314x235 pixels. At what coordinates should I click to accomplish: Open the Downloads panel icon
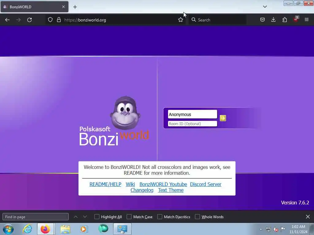pyautogui.click(x=273, y=20)
